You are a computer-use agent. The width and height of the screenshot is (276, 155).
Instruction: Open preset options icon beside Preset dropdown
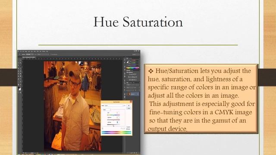(x=125, y=105)
